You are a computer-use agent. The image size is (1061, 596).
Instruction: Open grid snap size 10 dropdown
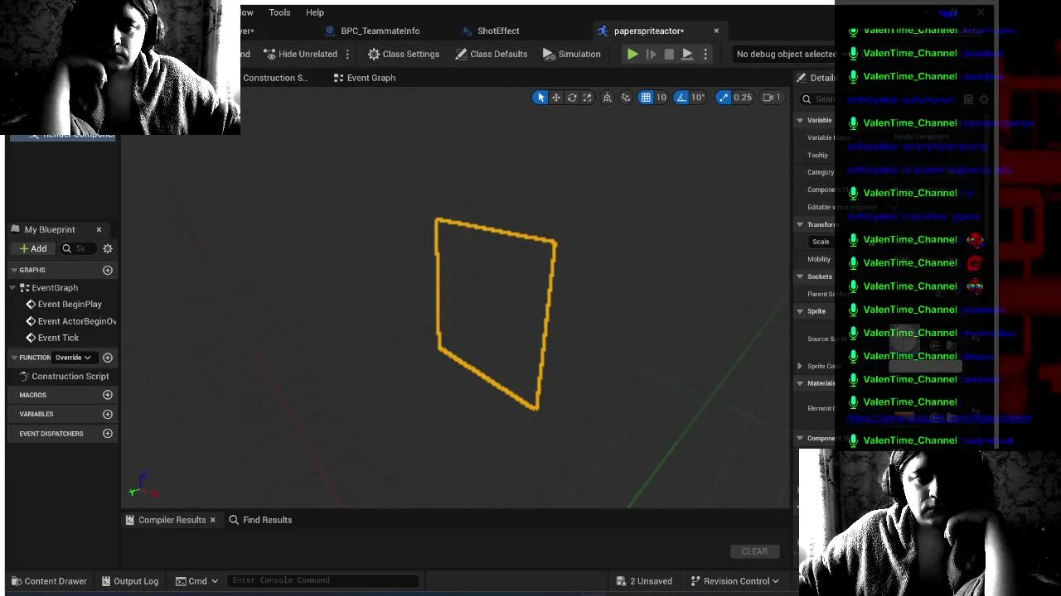coord(661,98)
